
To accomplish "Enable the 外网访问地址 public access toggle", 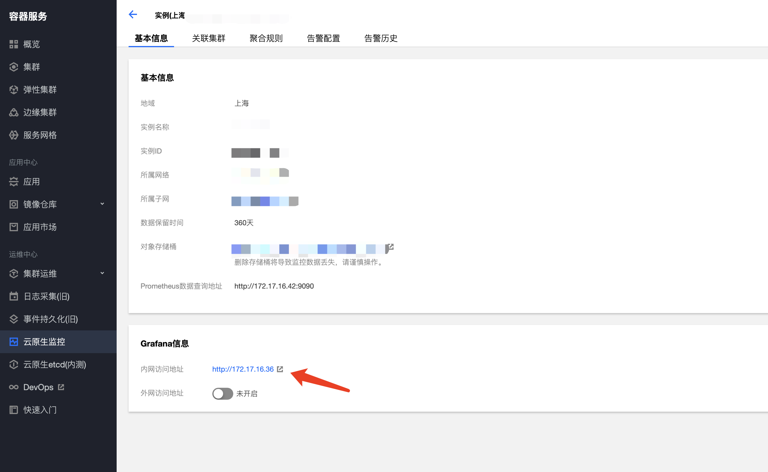I will [x=223, y=393].
